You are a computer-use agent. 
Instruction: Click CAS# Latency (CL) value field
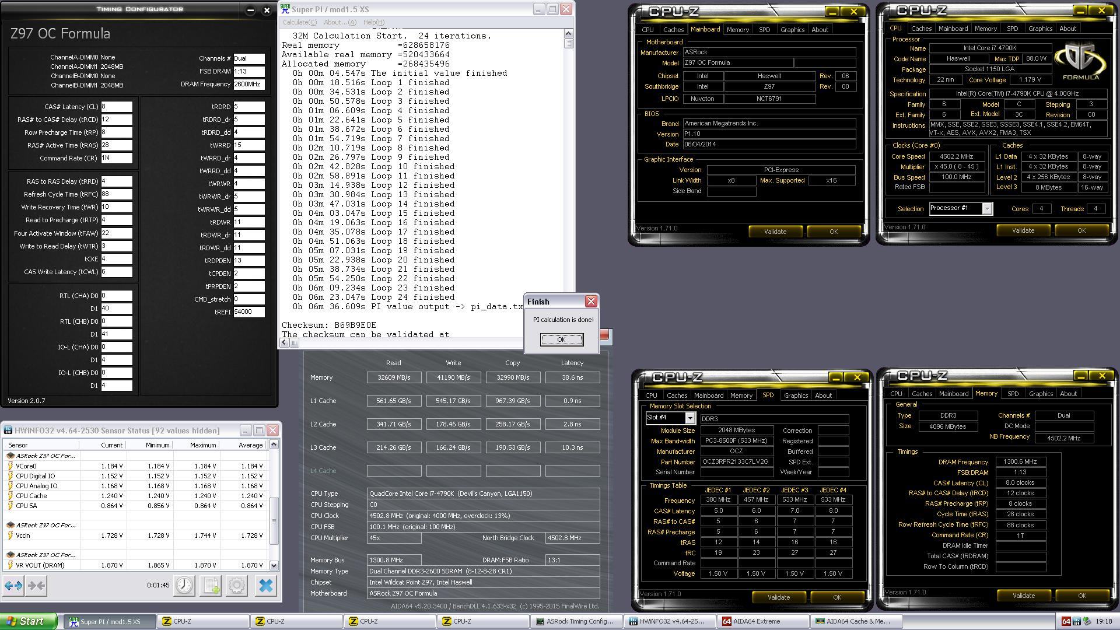point(117,107)
